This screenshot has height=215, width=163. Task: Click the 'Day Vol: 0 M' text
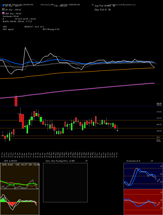tap(102, 9)
